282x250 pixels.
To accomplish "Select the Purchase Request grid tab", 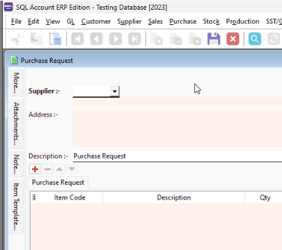I will click(58, 183).
